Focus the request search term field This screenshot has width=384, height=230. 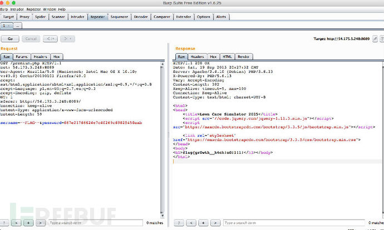96,223
